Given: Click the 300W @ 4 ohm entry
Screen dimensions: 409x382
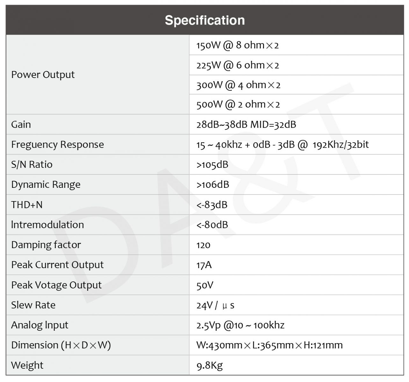Looking at the screenshot, I should (238, 85).
